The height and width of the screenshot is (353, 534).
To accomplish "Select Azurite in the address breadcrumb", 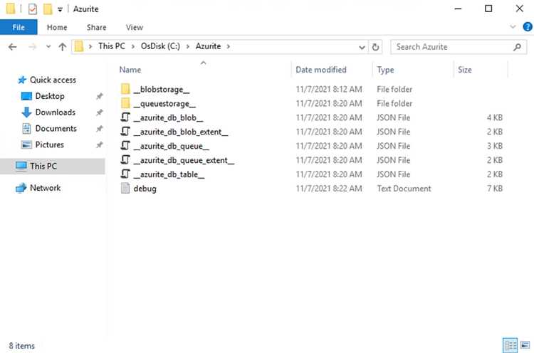I will click(208, 46).
